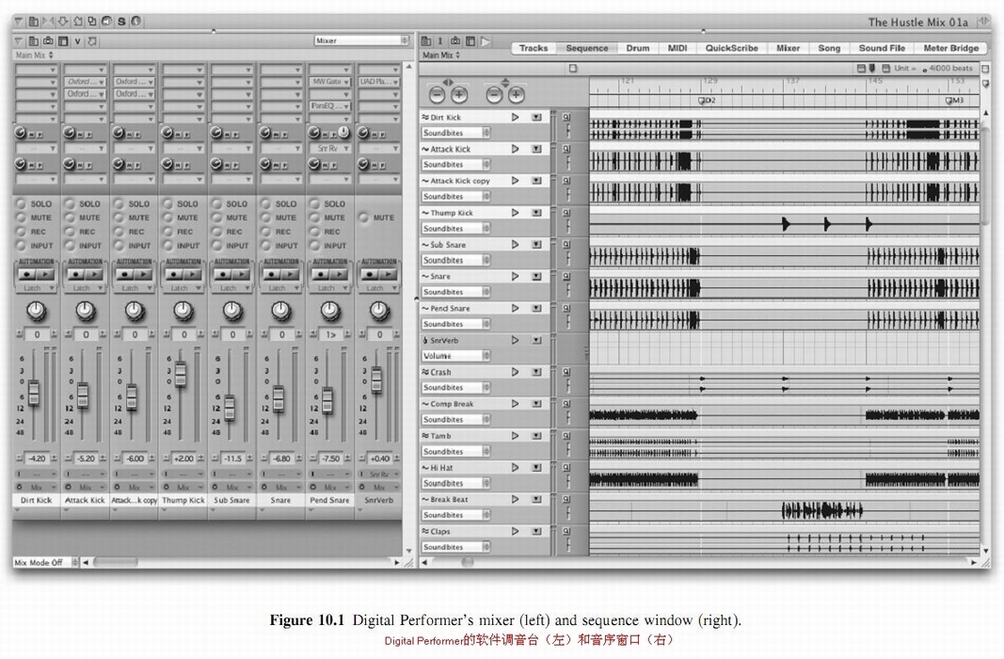1004x659 pixels.
Task: Click automation record button on Snare strip
Action: click(x=272, y=275)
